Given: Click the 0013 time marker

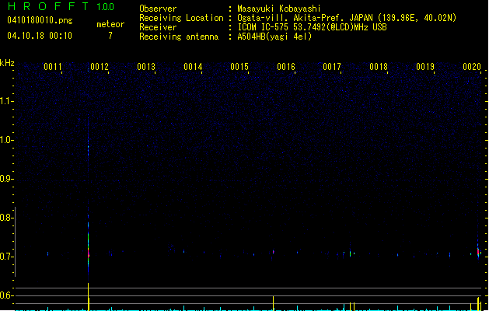Looking at the screenshot, I should pyautogui.click(x=146, y=67).
